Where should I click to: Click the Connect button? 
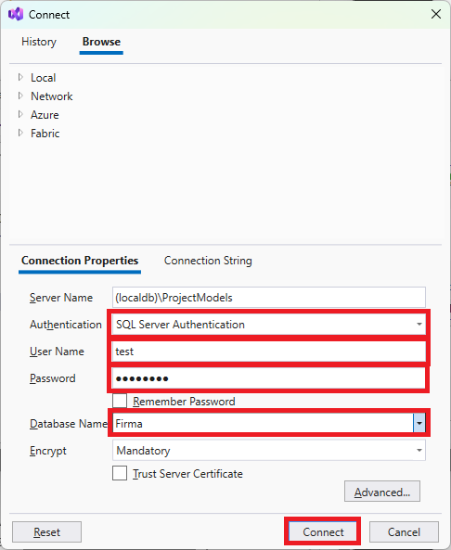point(323,532)
